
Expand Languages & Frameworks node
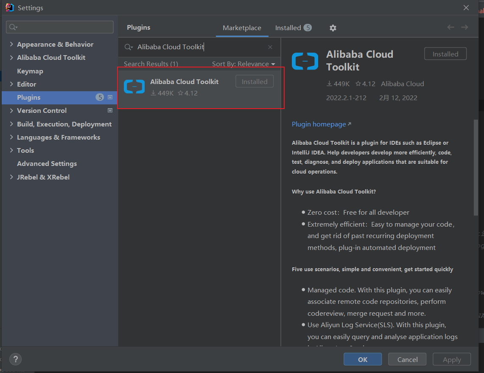tap(11, 137)
